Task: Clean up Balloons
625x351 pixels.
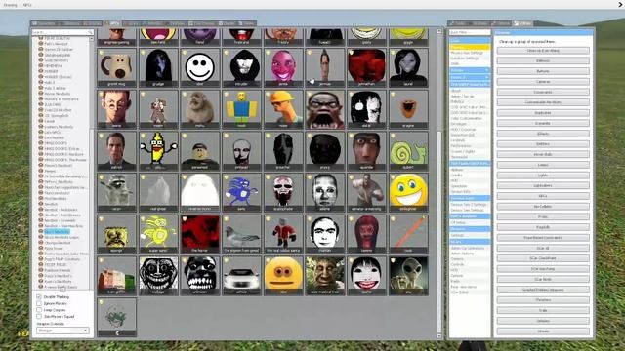Action: 543,60
